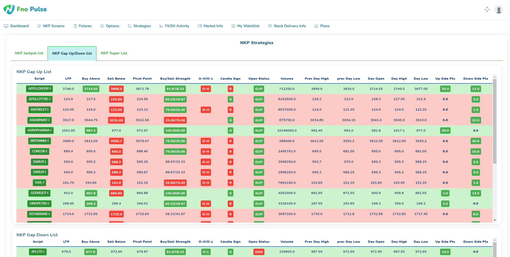Click the Dashboard monitor icon

6,26
